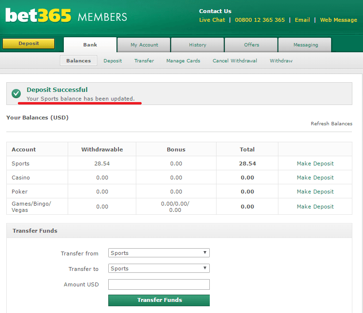Click the 0.00/0.00/0.00 bonus cell
Image resolution: width=363 pixels, height=313 pixels.
click(175, 207)
